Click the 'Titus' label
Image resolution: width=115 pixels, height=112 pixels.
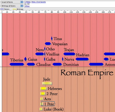click(58, 39)
